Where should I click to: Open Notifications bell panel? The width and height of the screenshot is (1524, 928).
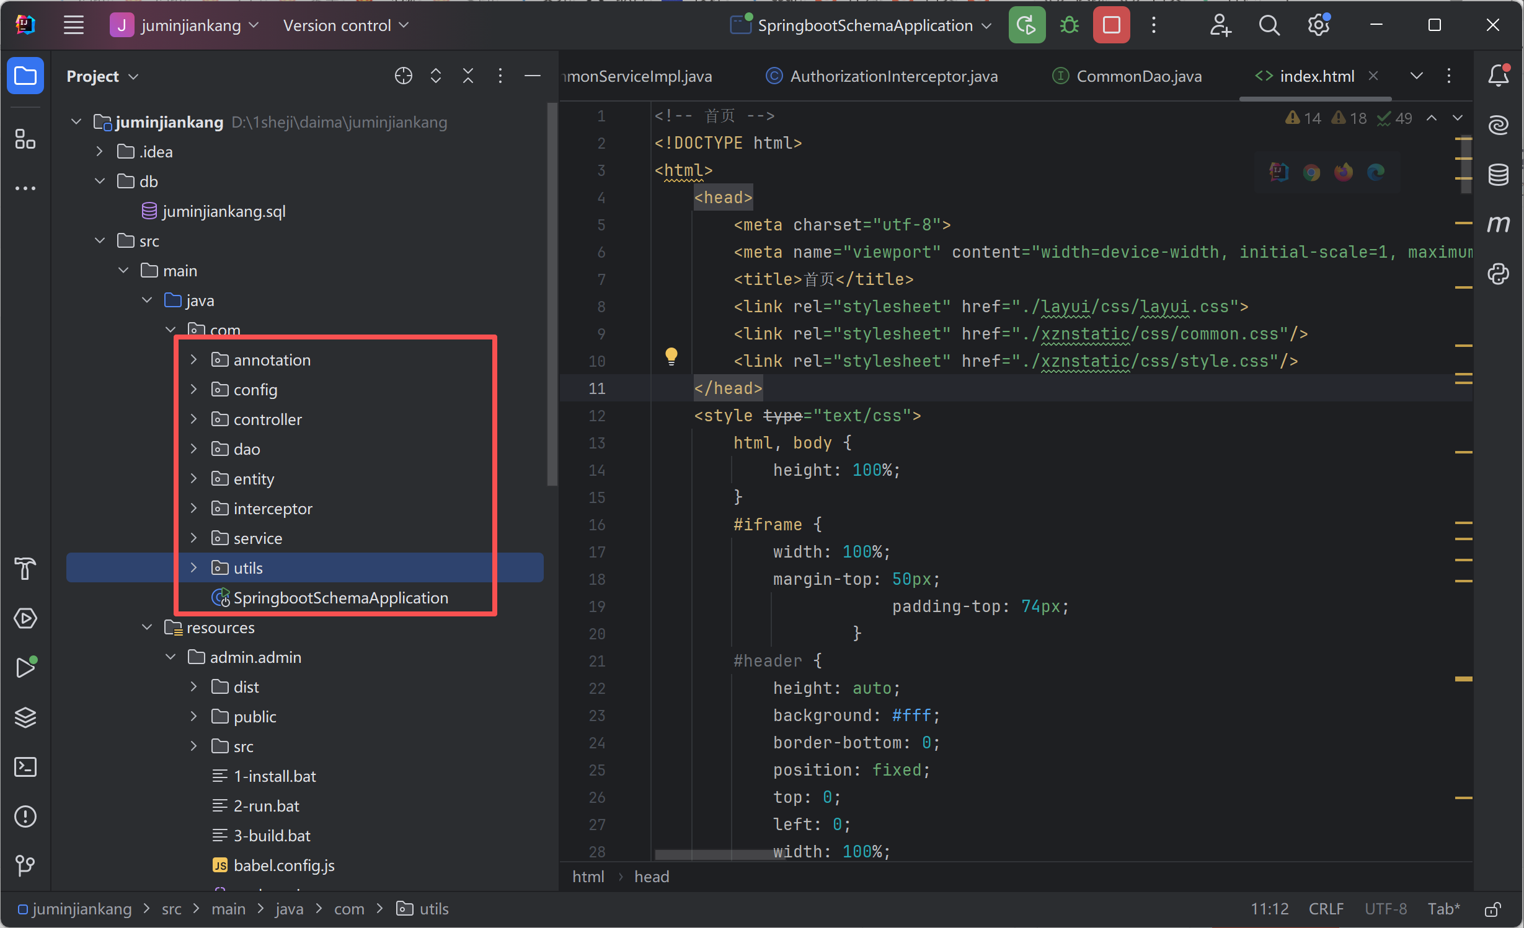1498,76
